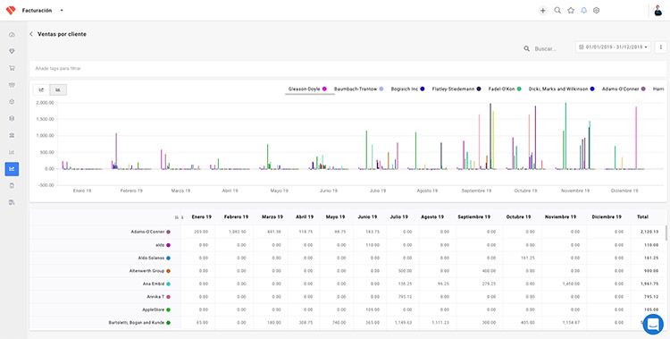670x339 pixels.
Task: Switch chart to line view
Action: tap(41, 89)
